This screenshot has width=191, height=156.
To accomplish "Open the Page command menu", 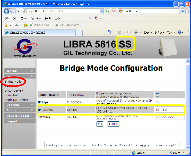I will 148,32.
